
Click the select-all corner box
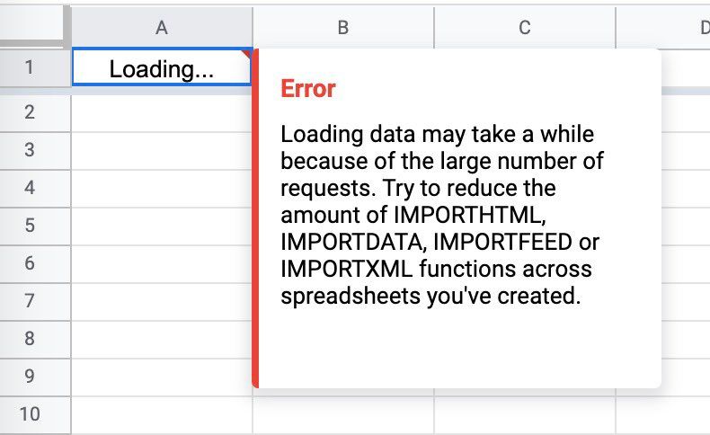34,24
